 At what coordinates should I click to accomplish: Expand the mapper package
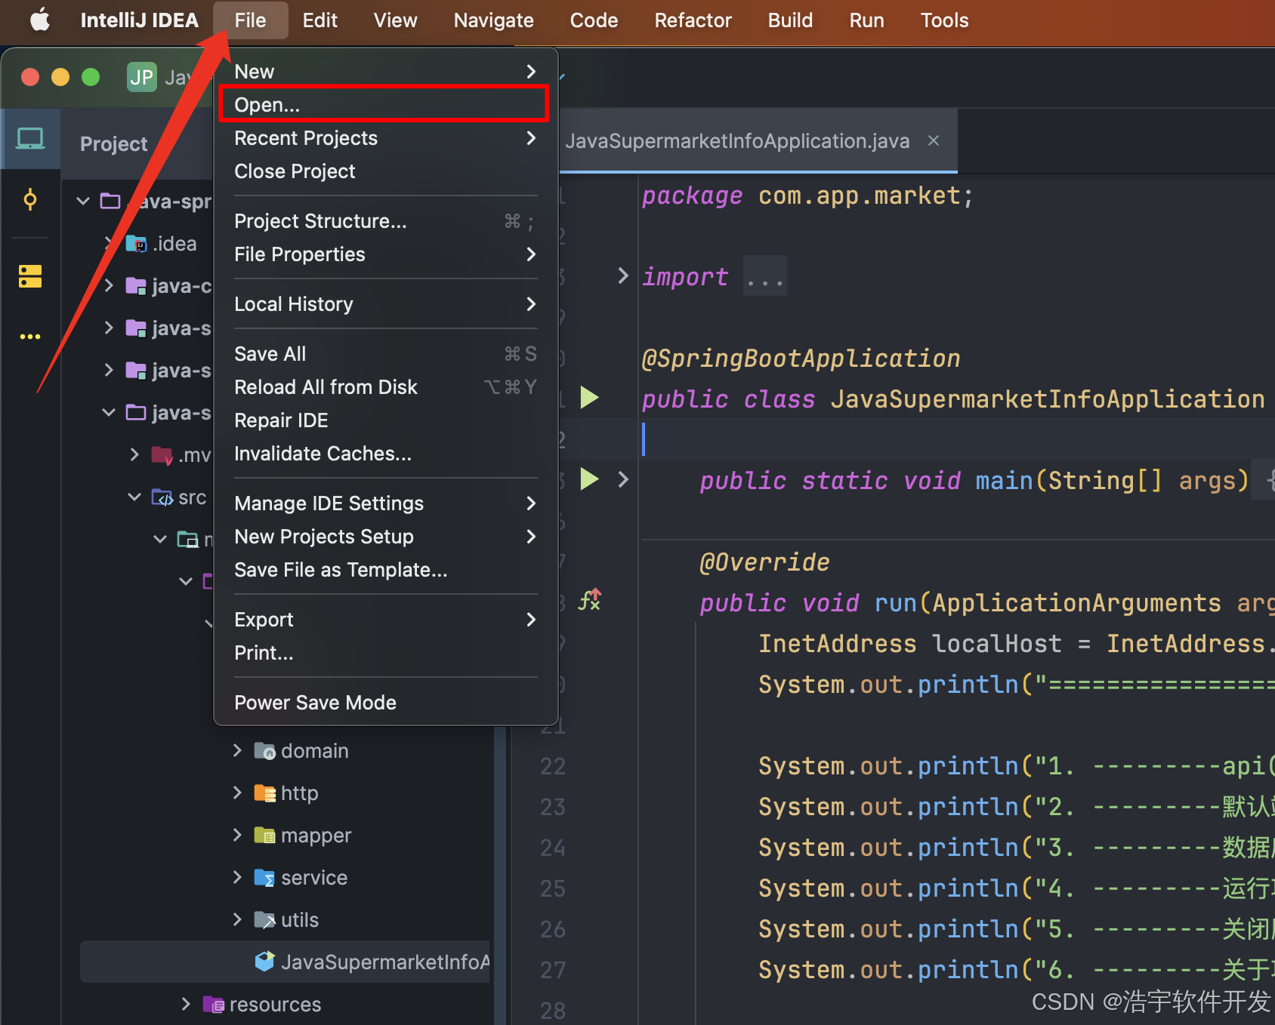click(x=237, y=835)
